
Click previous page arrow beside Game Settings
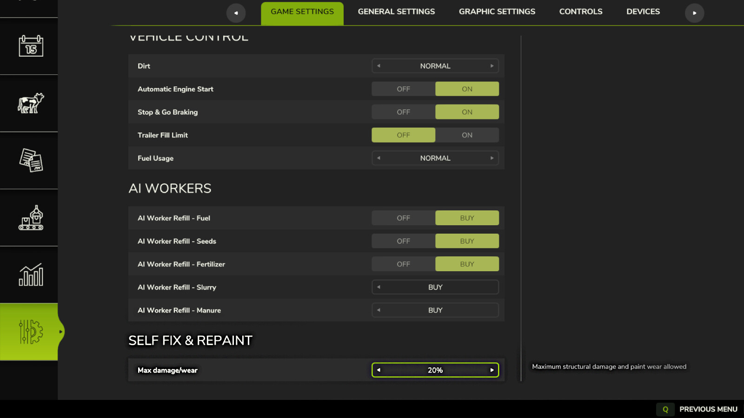pos(236,13)
